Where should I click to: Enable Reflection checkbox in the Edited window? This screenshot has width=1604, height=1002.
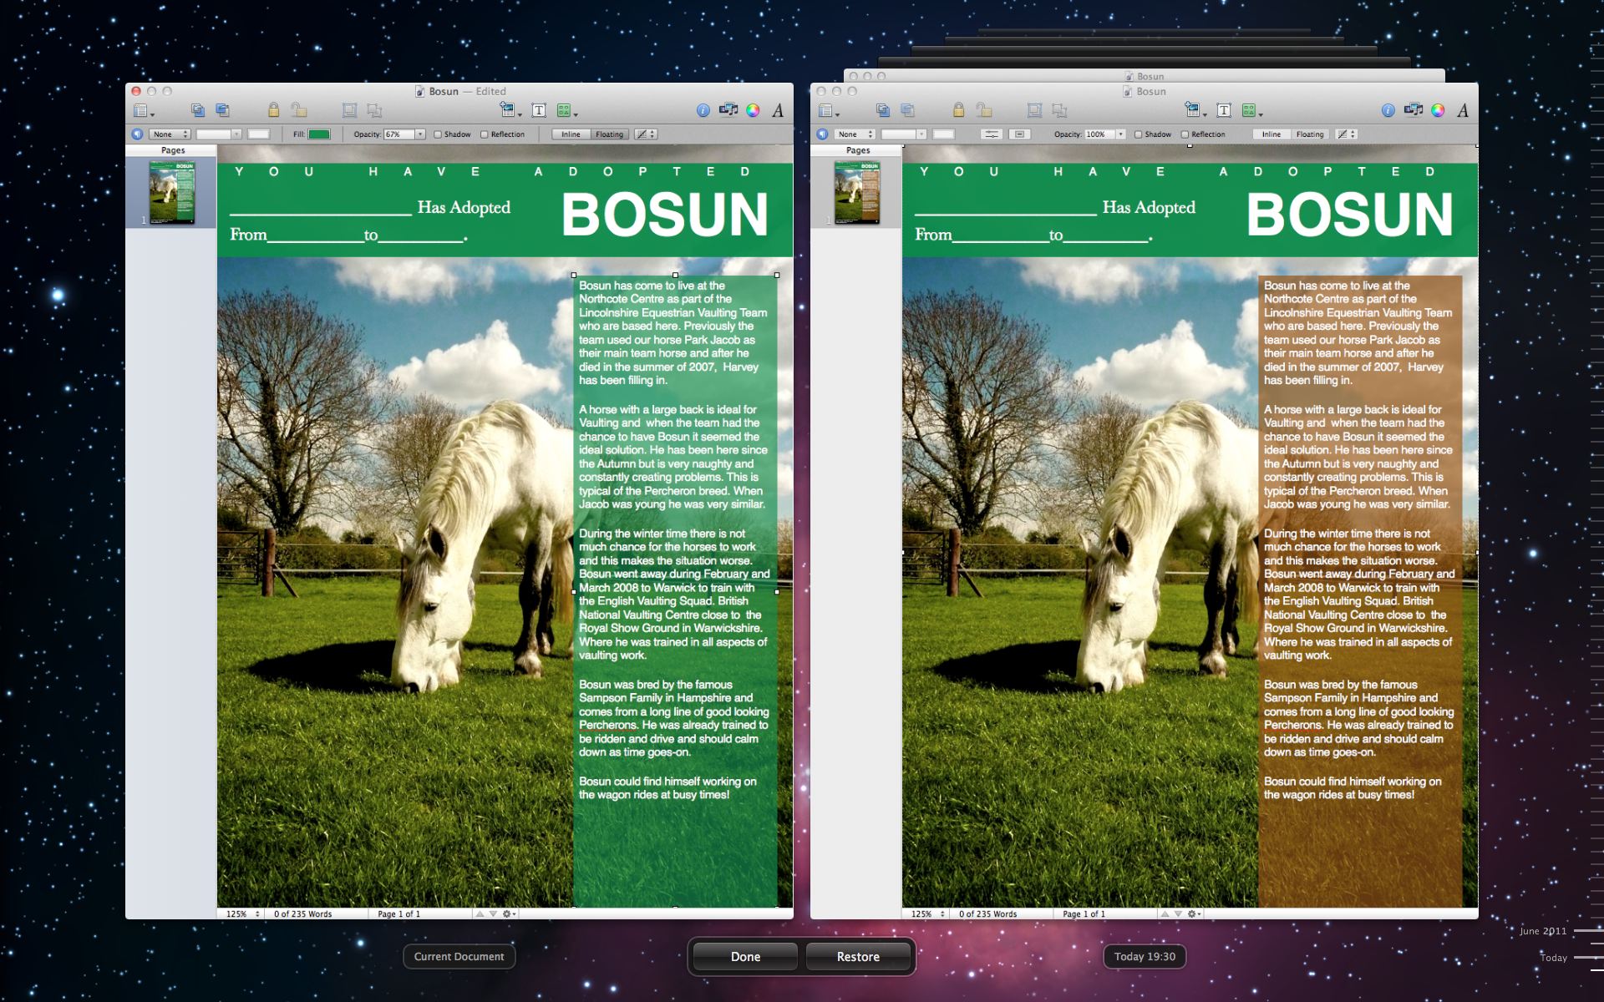point(485,134)
